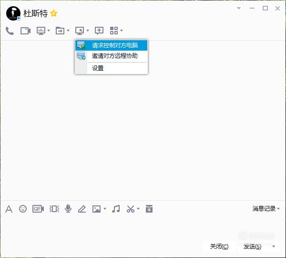The height and width of the screenshot is (258, 286).
Task: Record a voice message with the microphone
Action: click(68, 209)
